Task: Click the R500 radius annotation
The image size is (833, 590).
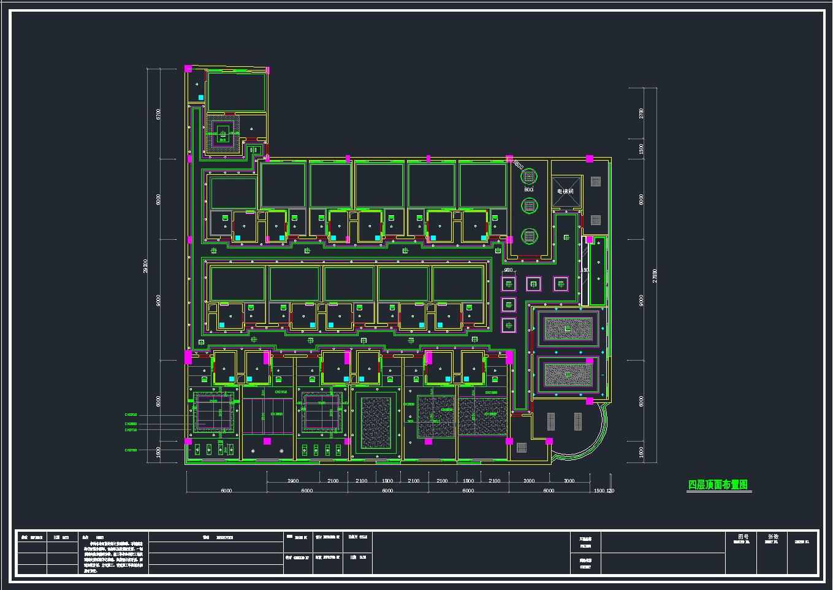Action: (x=518, y=165)
